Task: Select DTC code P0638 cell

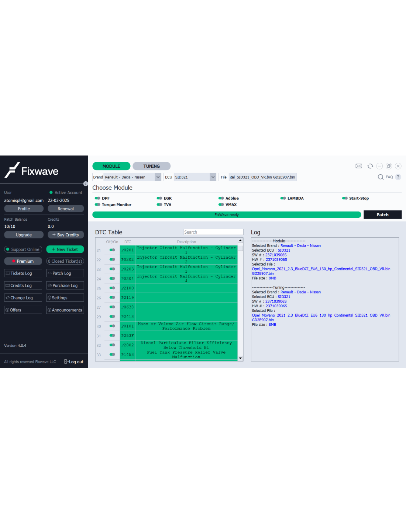Action: click(127, 307)
